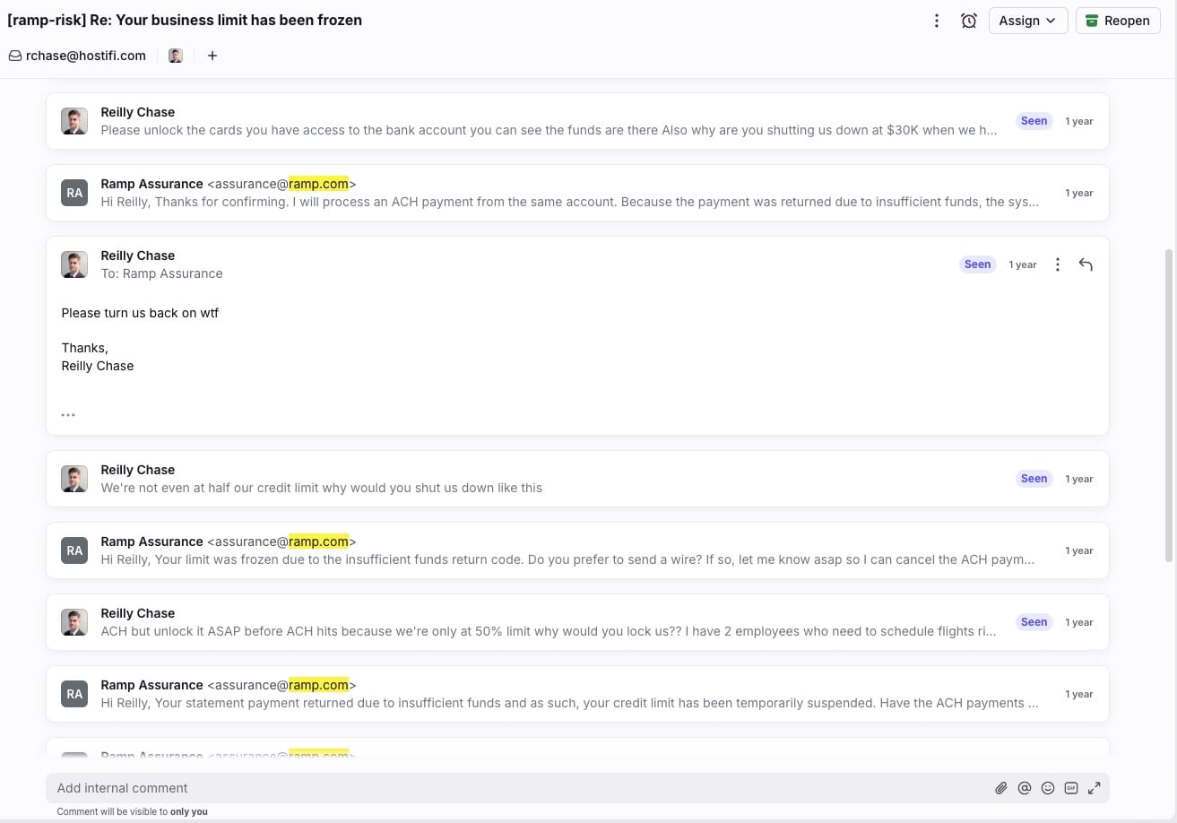Click the Seen badge on 'half our credit limit' message
The height and width of the screenshot is (823, 1177).
(x=1034, y=479)
